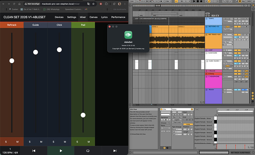The height and width of the screenshot is (155, 255).
Task: Open the browser three-dot menu
Action: (x=125, y=4)
